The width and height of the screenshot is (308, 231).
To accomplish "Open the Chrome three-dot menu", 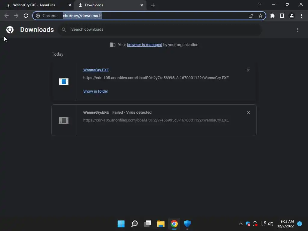I will point(301,16).
